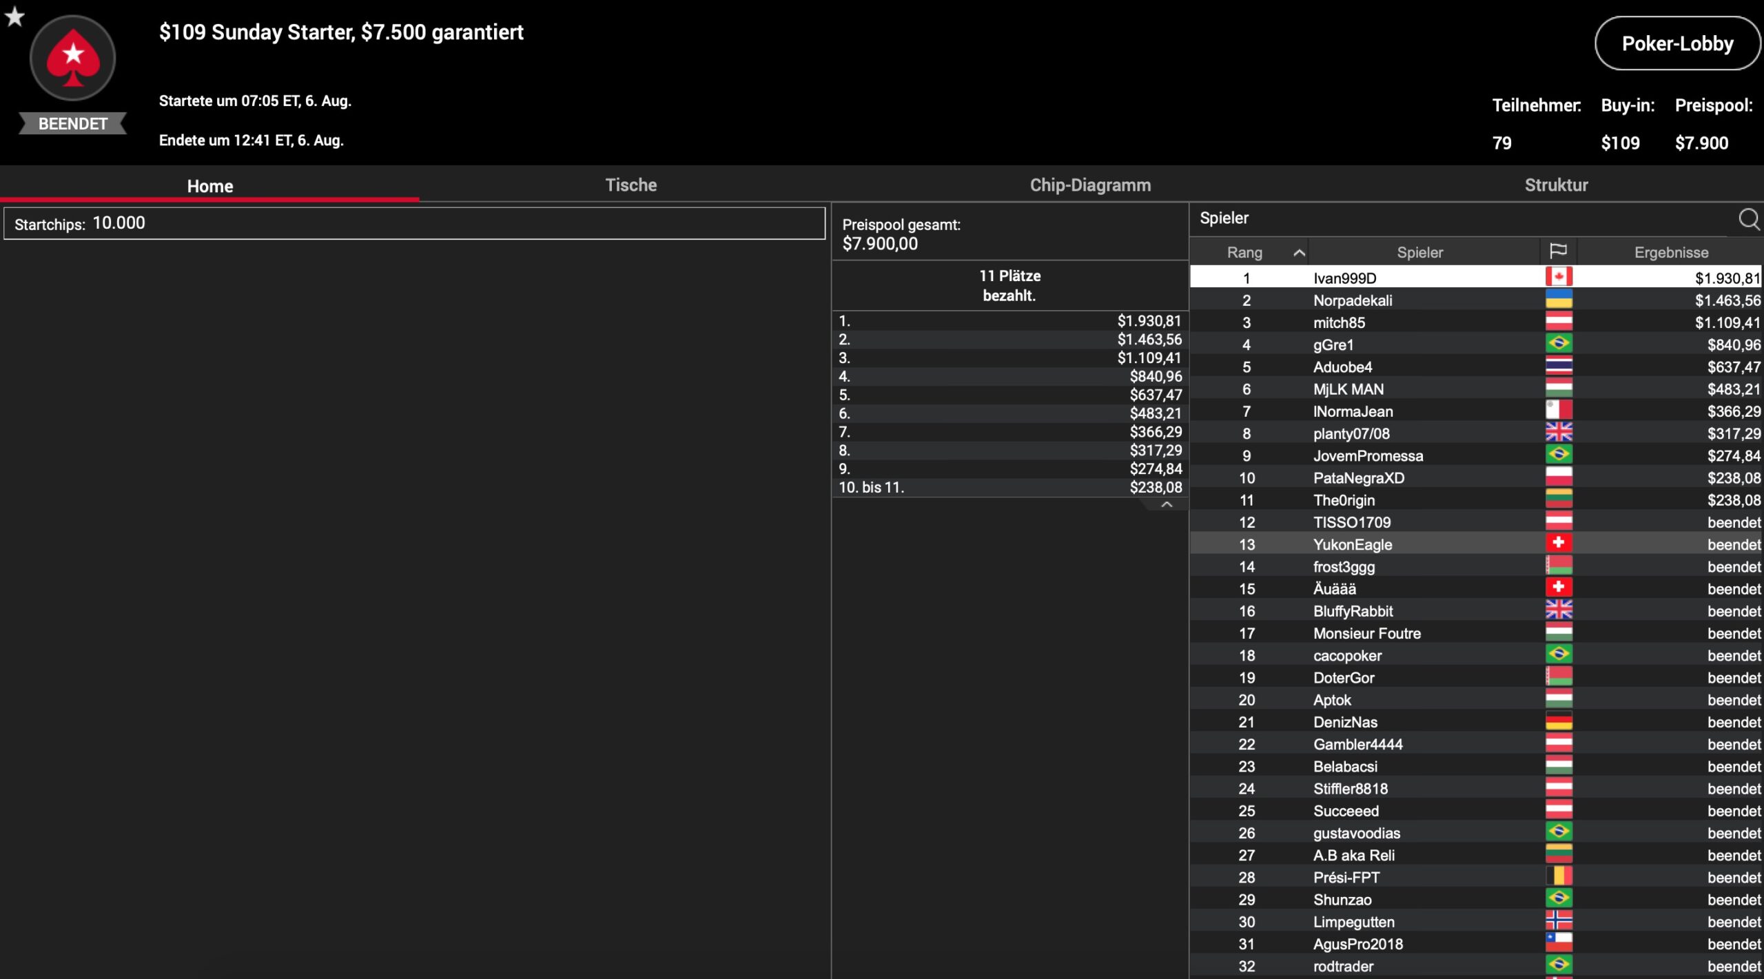Click the flag column header icon
This screenshot has height=979, width=1764.
click(1558, 251)
